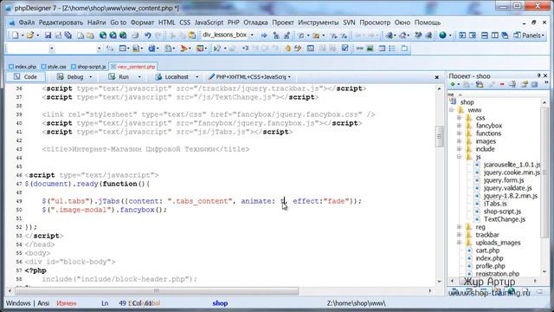Select cart.php in project tree
The height and width of the screenshot is (312, 554).
tap(487, 250)
